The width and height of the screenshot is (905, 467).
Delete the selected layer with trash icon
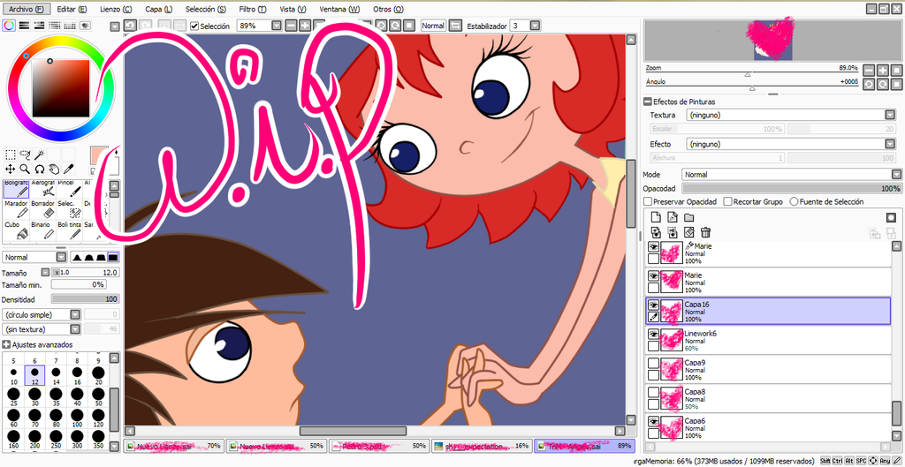(705, 232)
